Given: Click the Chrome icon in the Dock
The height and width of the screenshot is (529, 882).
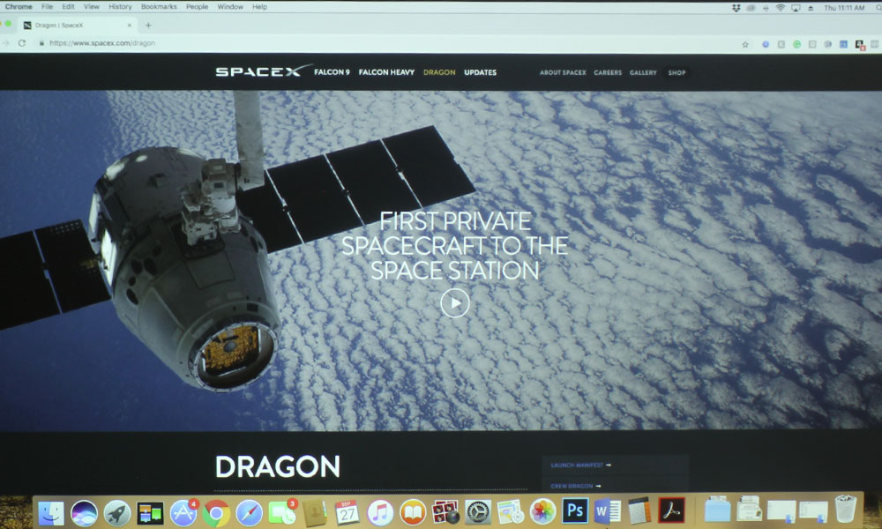Looking at the screenshot, I should click(x=216, y=513).
